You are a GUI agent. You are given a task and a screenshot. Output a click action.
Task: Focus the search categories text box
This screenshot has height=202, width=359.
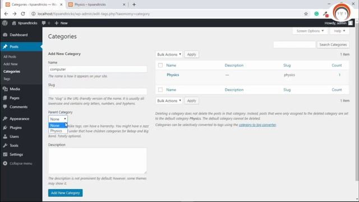pos(294,45)
